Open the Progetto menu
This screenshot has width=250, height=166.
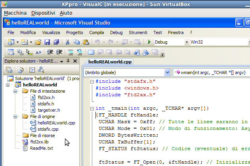pos(74,32)
